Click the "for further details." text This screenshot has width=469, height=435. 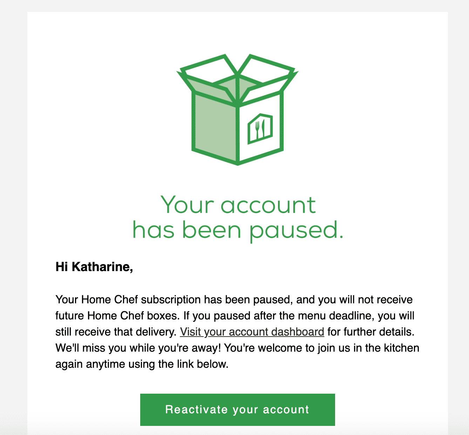coord(371,332)
